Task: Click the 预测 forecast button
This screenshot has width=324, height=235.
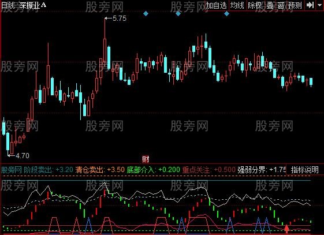Action: (295, 5)
